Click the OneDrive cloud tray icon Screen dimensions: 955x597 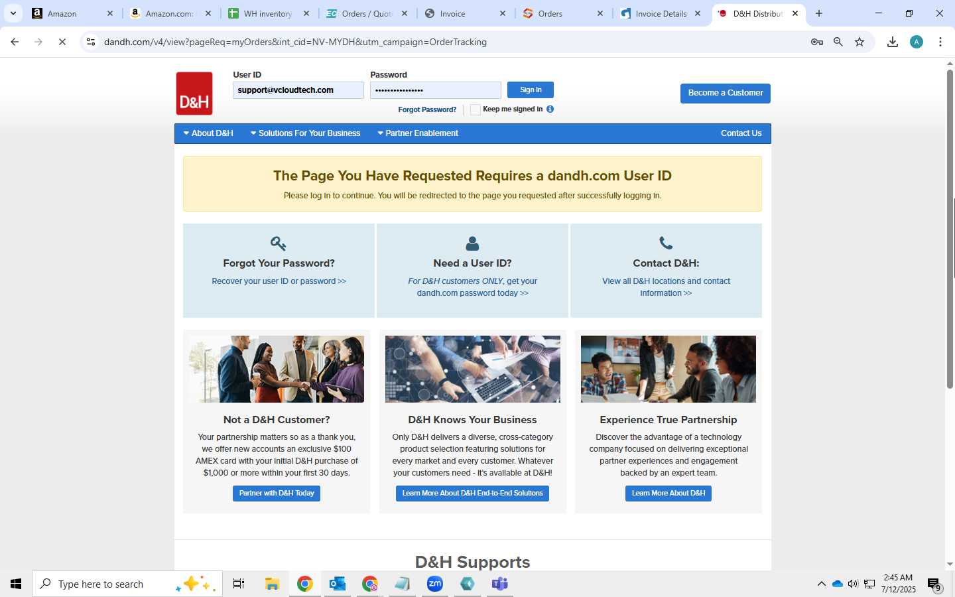click(x=837, y=584)
